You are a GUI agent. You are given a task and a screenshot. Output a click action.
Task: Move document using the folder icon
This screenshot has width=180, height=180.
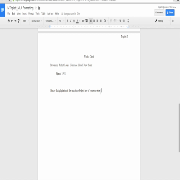click(x=39, y=8)
